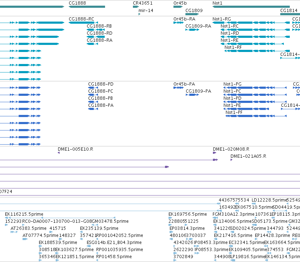Image resolution: width=300 pixels, height=262 pixels.
Task: Select protein CG1888-PD label
Action: [x=101, y=84]
